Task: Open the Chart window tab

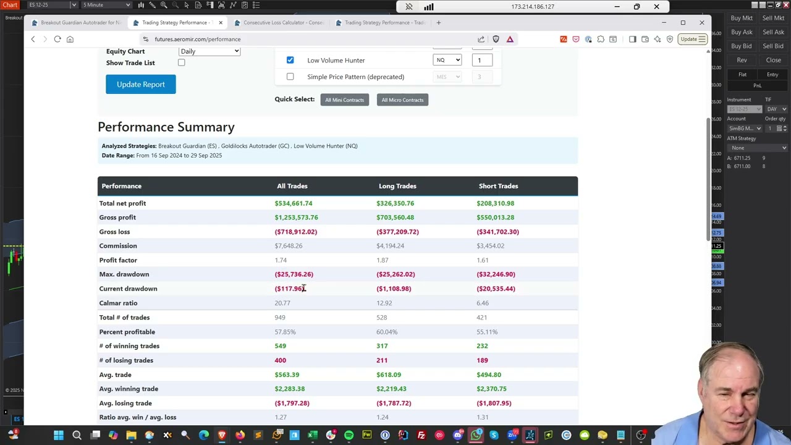Action: point(10,5)
